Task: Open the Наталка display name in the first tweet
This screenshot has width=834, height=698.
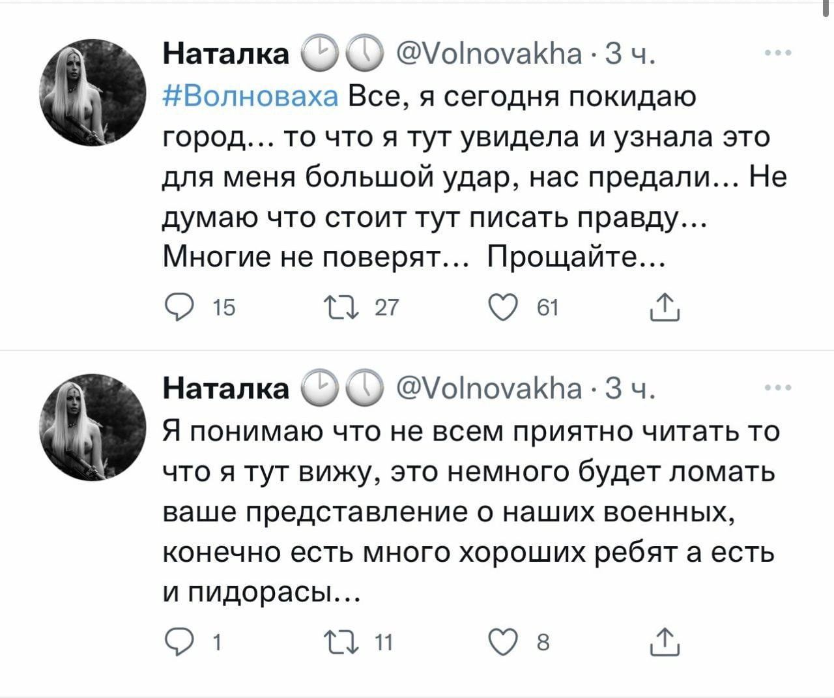Action: tap(225, 53)
